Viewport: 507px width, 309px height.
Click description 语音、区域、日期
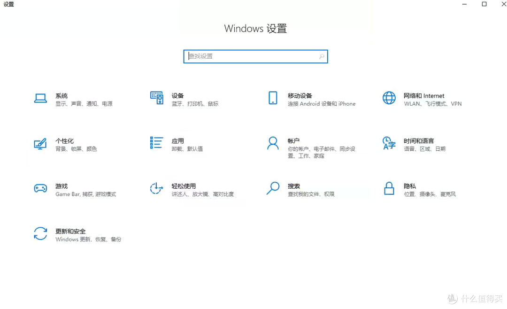coord(424,149)
